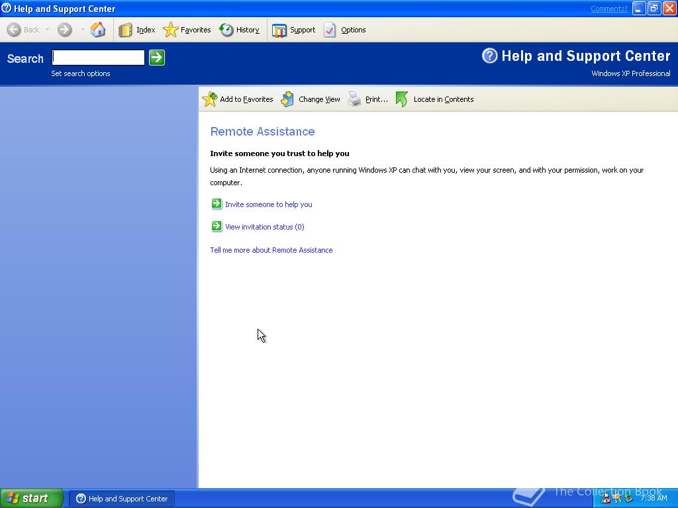The width and height of the screenshot is (678, 508).
Task: Click the Options toolbar label
Action: coord(354,30)
